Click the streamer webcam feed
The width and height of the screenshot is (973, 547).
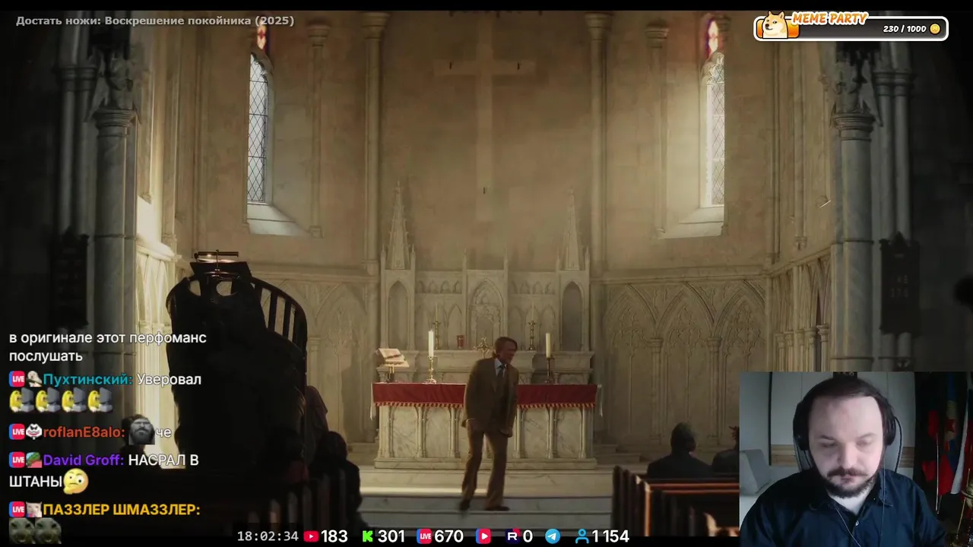point(856,459)
